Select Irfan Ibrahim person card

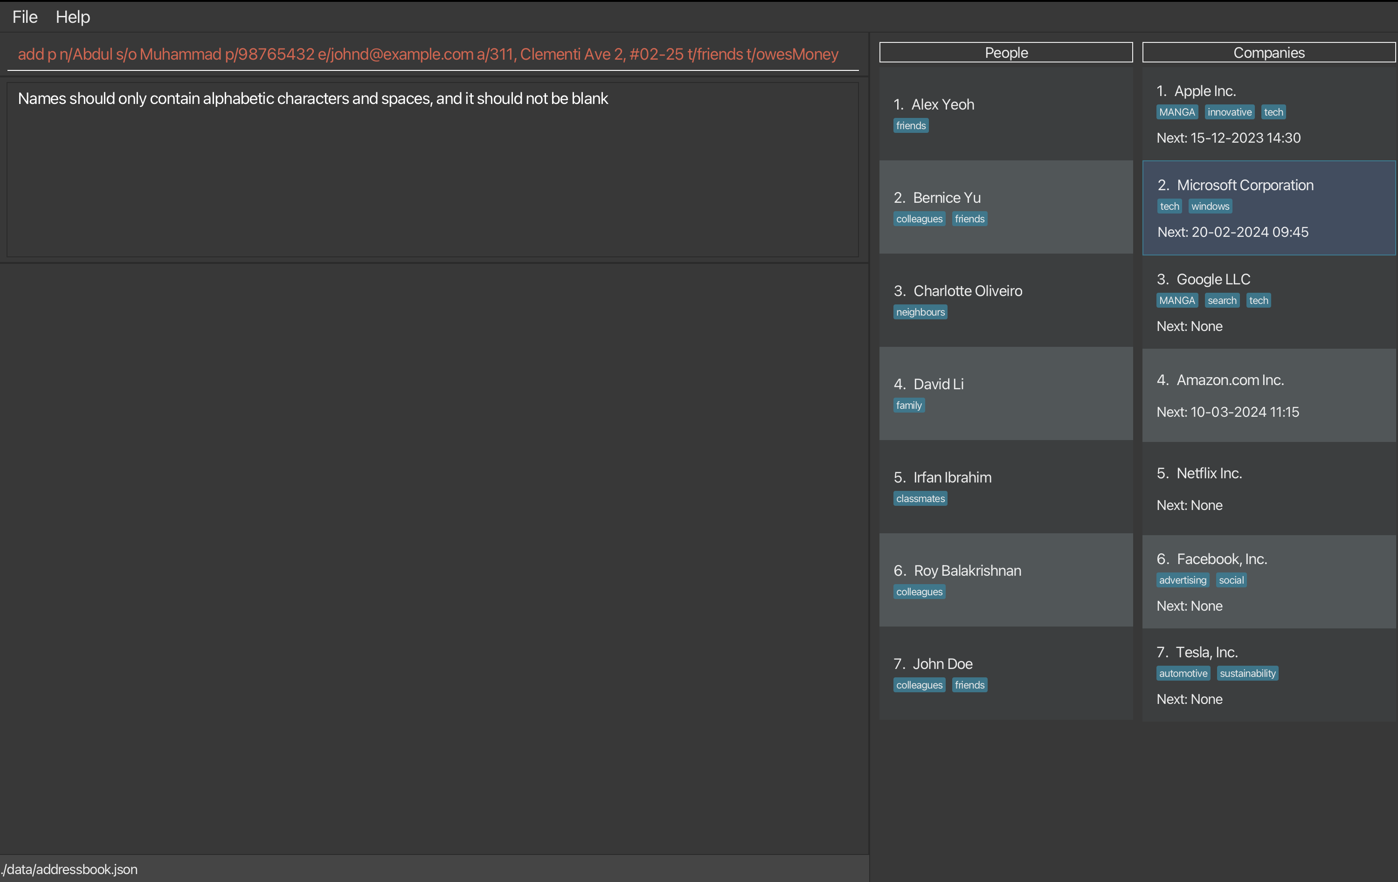pos(1005,486)
